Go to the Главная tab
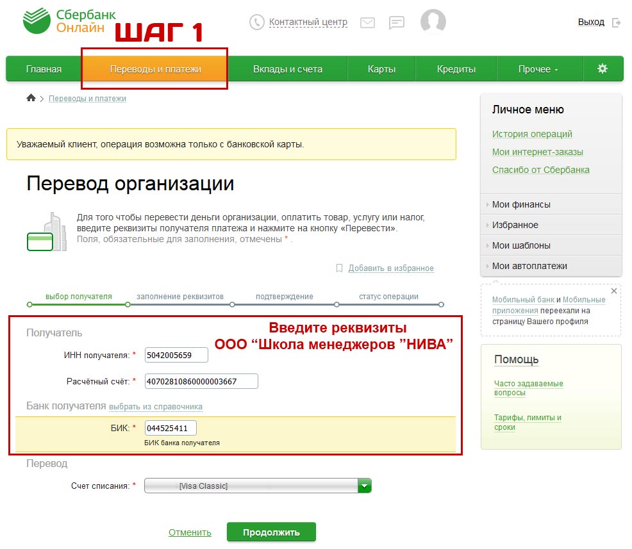The width and height of the screenshot is (632, 549). [44, 69]
